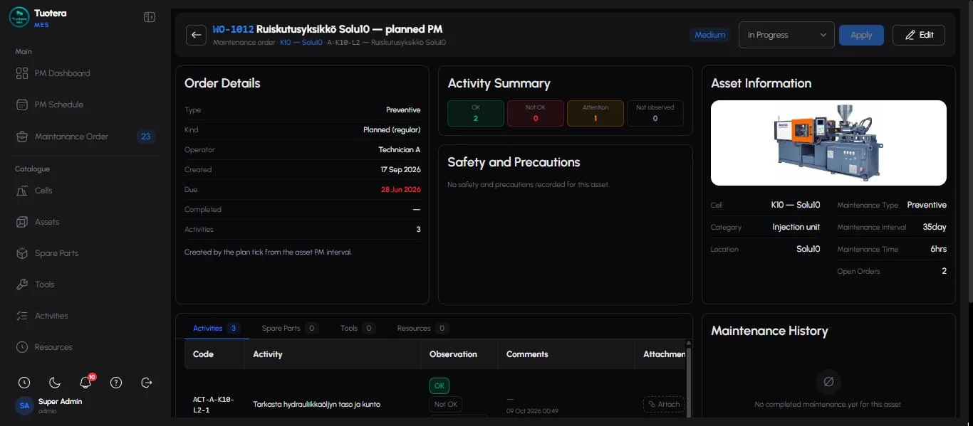Open the Spare Parts catalogue
The image size is (973, 426).
click(56, 253)
